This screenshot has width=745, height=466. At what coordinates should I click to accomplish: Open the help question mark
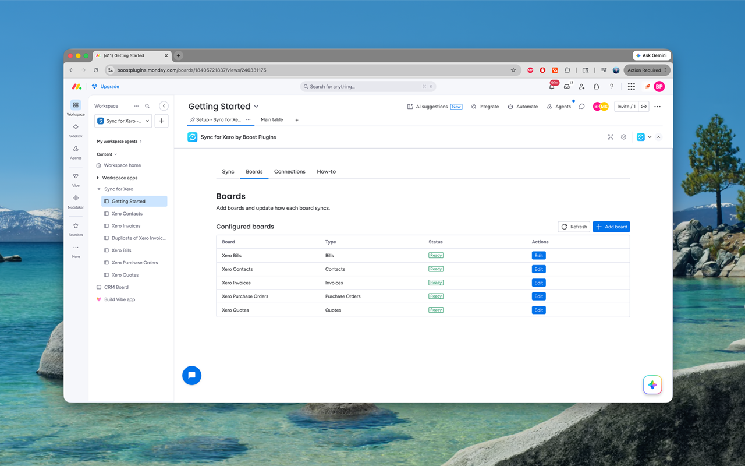(x=612, y=87)
